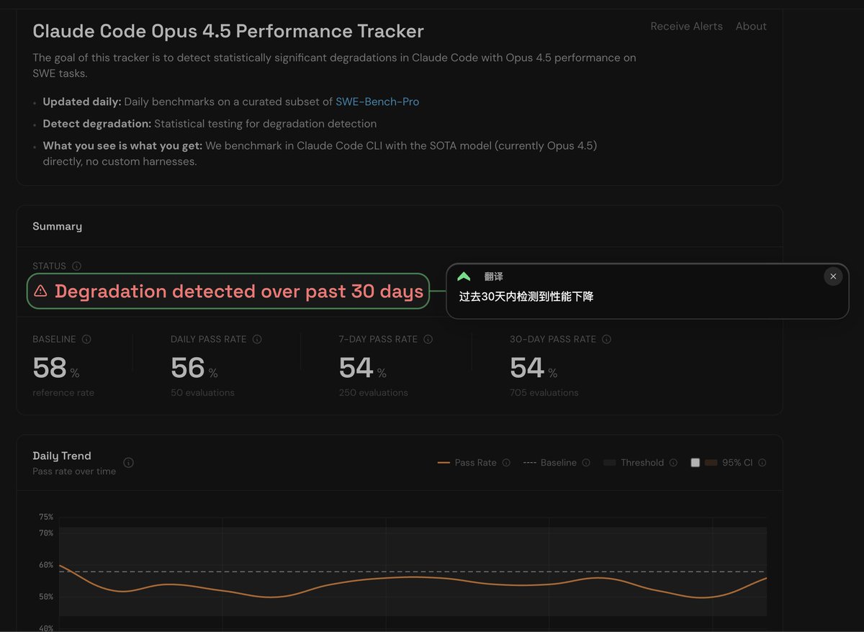864x632 pixels.
Task: Click the degradation warning triangle icon
Action: (41, 291)
